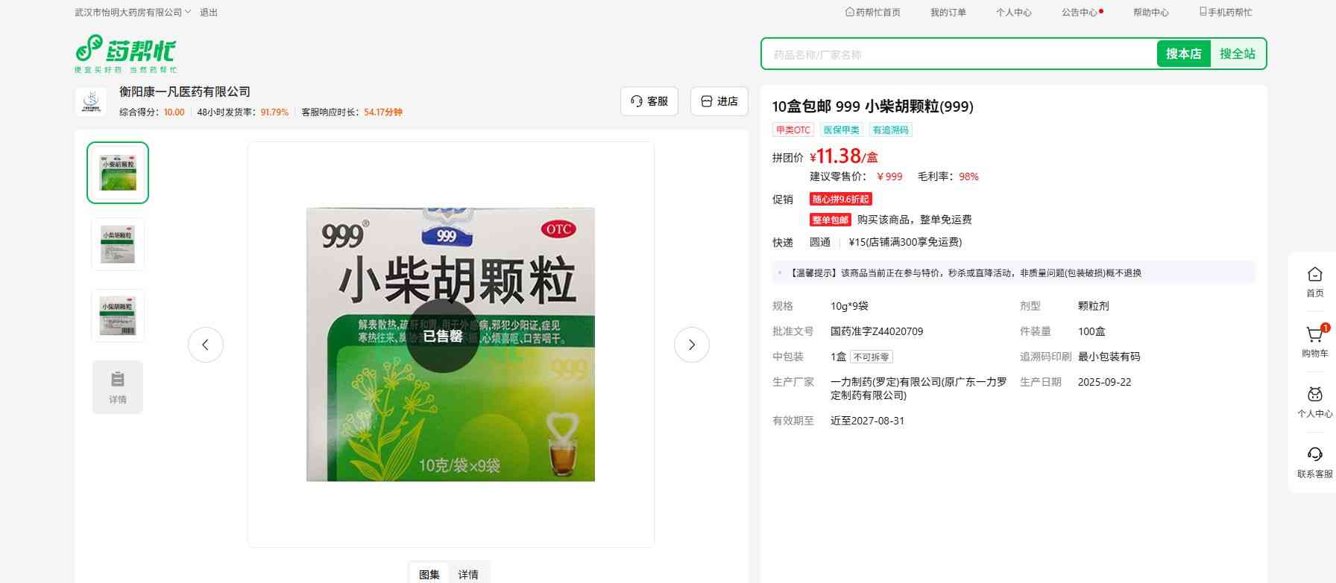1336x583 pixels.
Task: Open the 详情 icon under the thumbnails
Action: [118, 387]
